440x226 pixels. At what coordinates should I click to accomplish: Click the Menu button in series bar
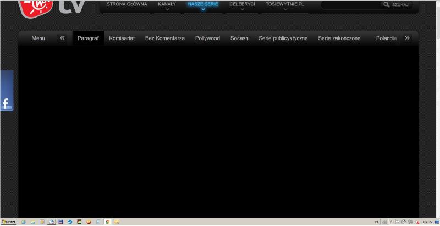click(38, 38)
